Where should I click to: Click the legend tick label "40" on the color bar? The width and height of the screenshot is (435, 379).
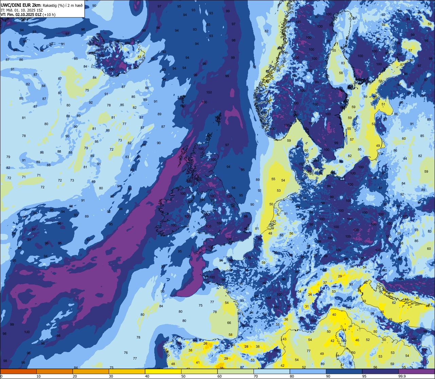click(147, 376)
